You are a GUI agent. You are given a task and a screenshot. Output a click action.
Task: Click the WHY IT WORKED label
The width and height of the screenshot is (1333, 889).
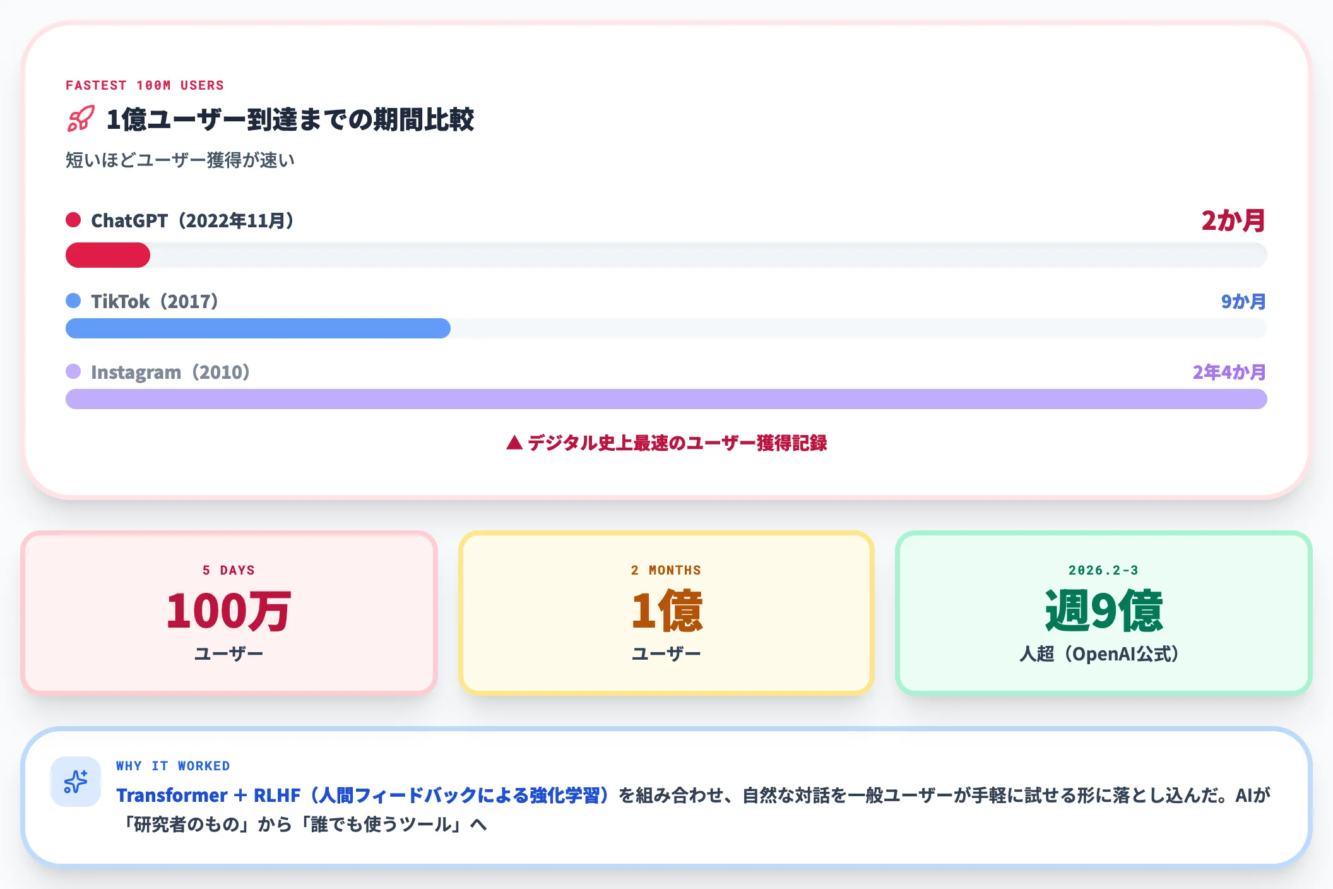click(173, 766)
